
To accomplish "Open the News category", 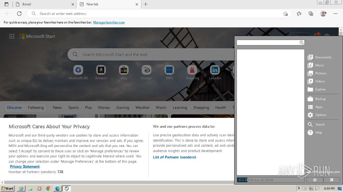I will (57, 107).
